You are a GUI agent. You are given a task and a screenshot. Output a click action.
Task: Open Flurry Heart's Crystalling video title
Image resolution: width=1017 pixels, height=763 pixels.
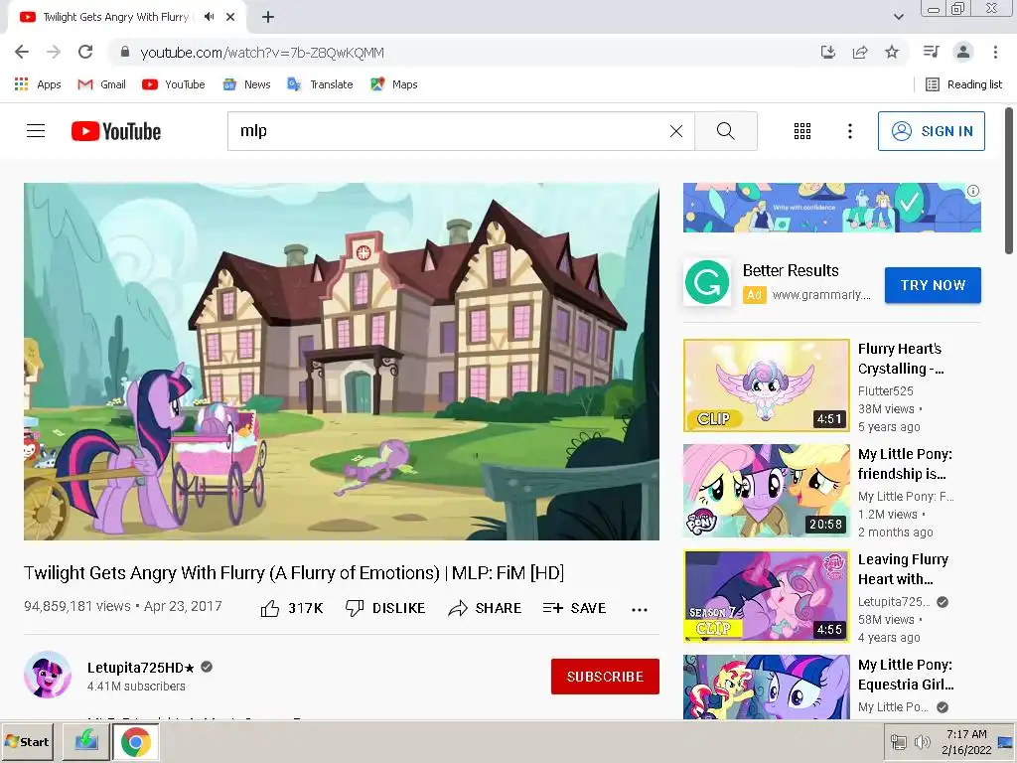point(900,358)
